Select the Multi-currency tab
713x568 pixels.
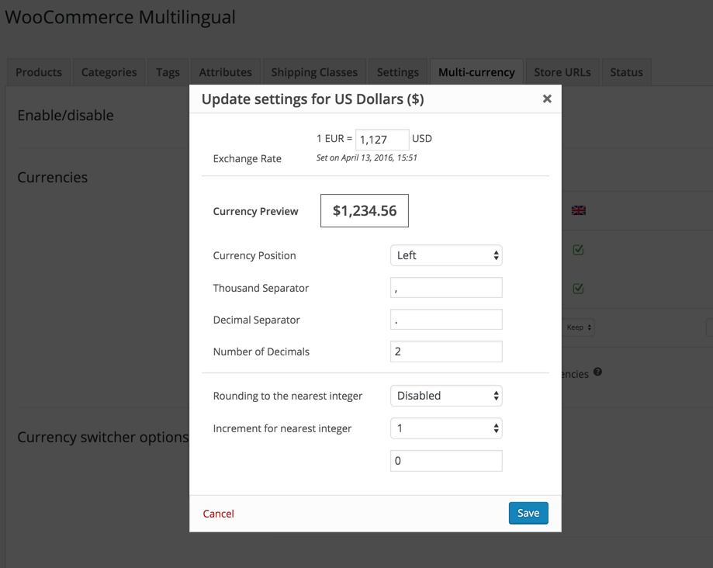click(x=476, y=72)
